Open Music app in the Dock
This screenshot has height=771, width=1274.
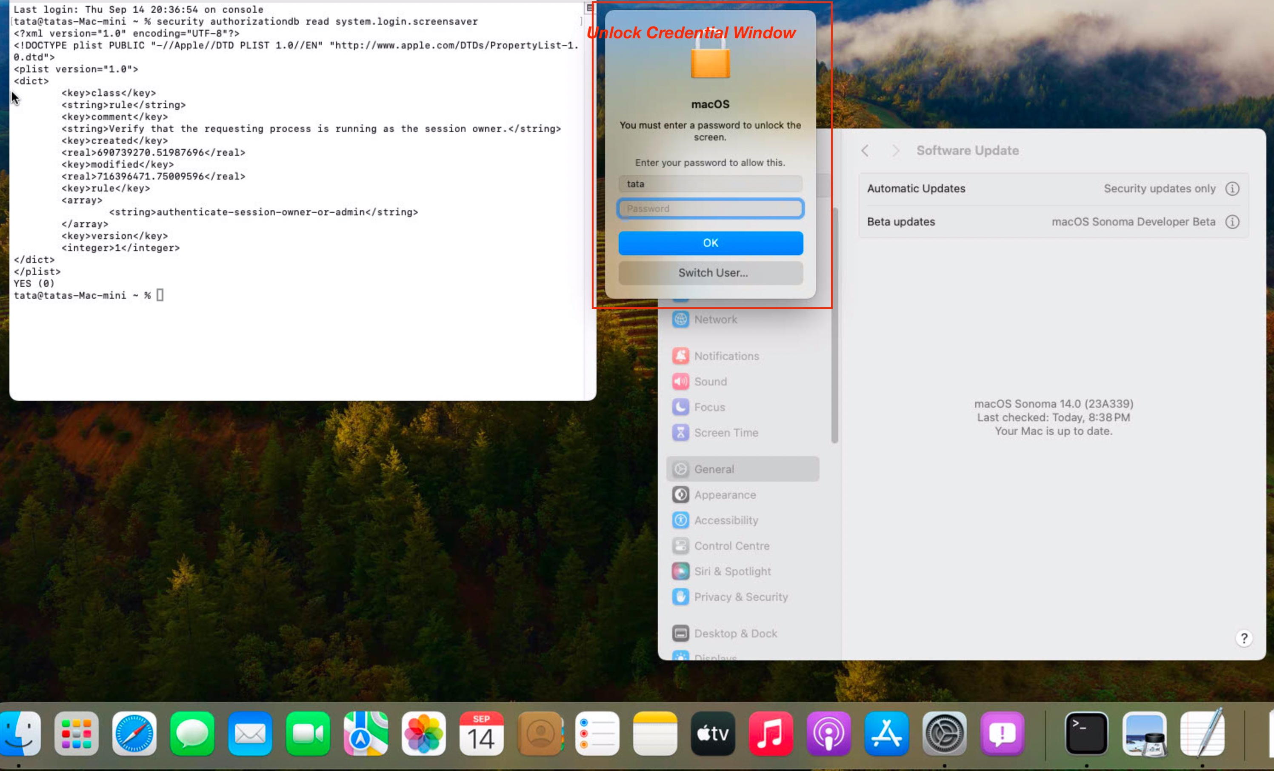tap(771, 733)
